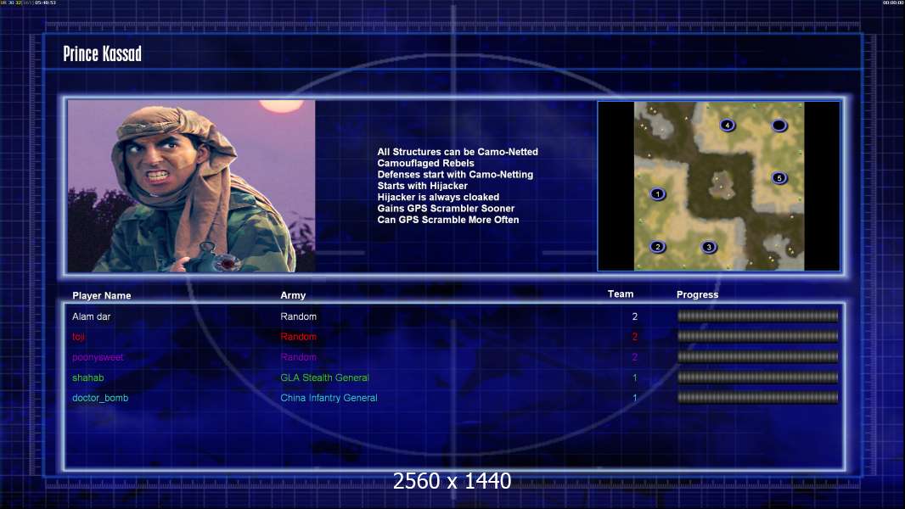Screen dimensions: 905x509
Task: Click the unnumbered black start marker
Action: click(779, 125)
